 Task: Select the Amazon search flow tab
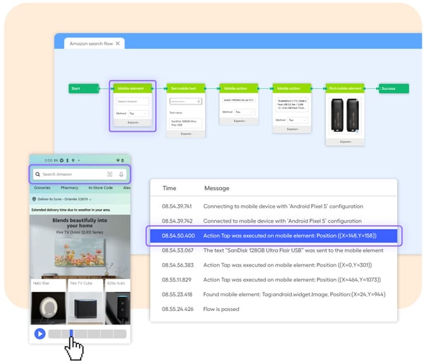coord(94,44)
